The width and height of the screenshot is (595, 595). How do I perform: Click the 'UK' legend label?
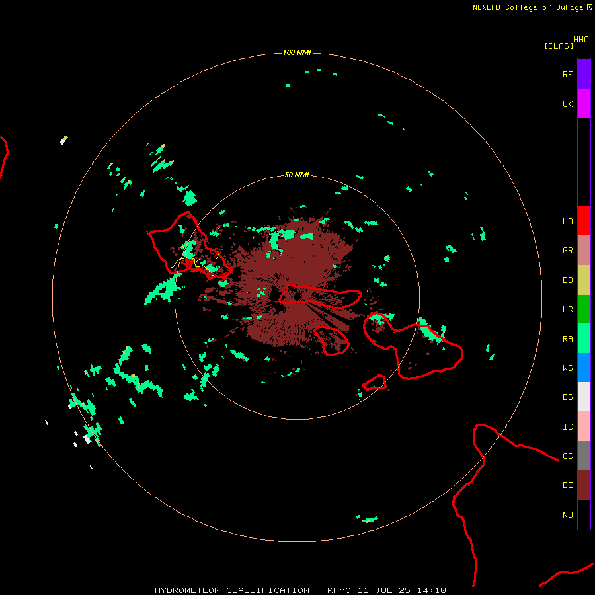(567, 104)
